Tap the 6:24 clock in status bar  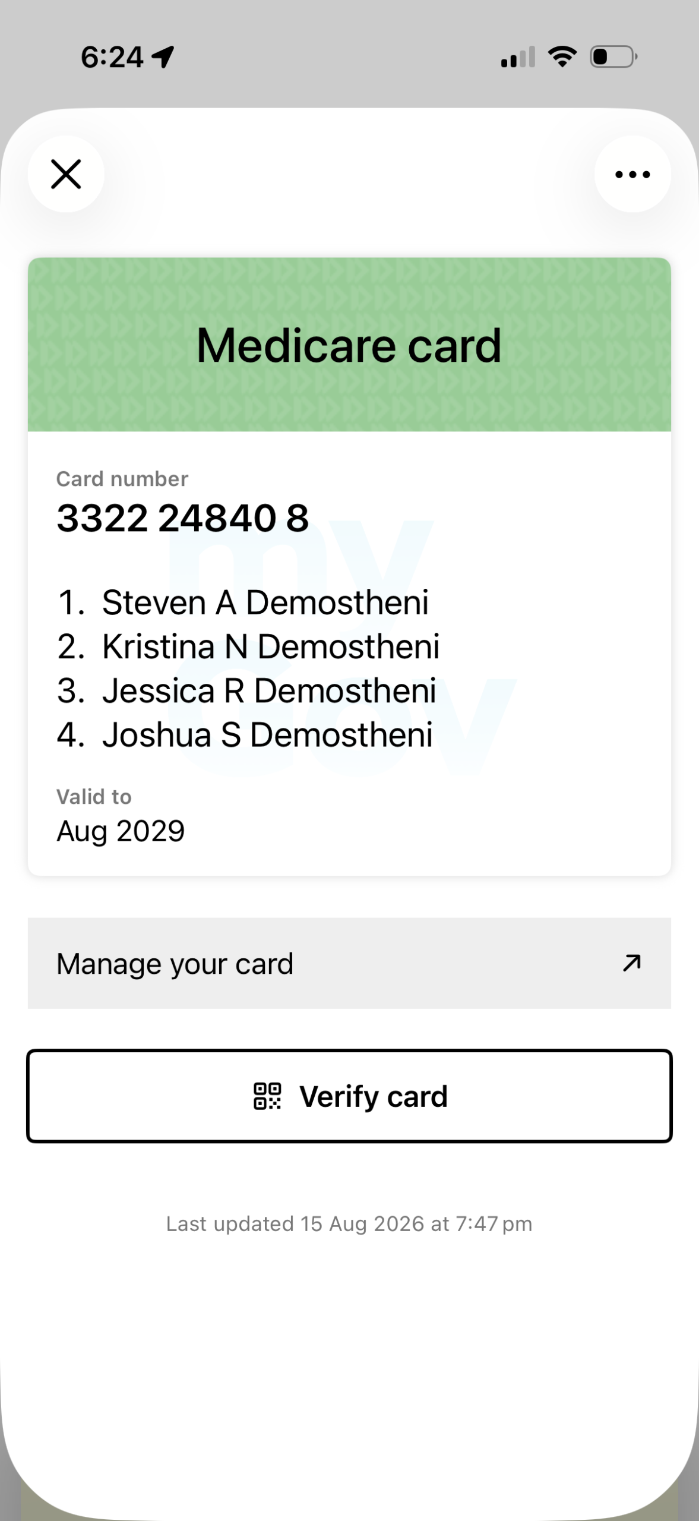click(x=112, y=57)
